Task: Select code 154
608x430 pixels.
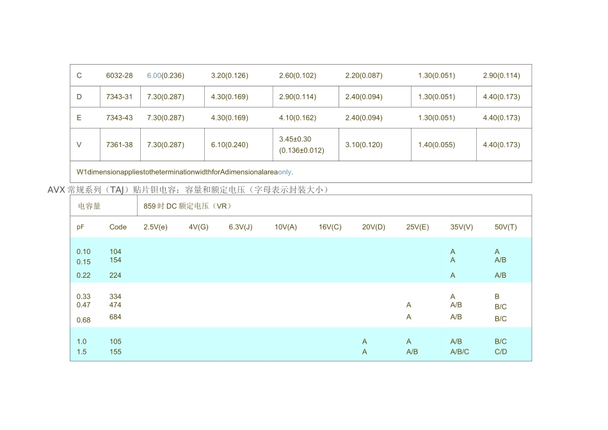Action: coord(115,260)
